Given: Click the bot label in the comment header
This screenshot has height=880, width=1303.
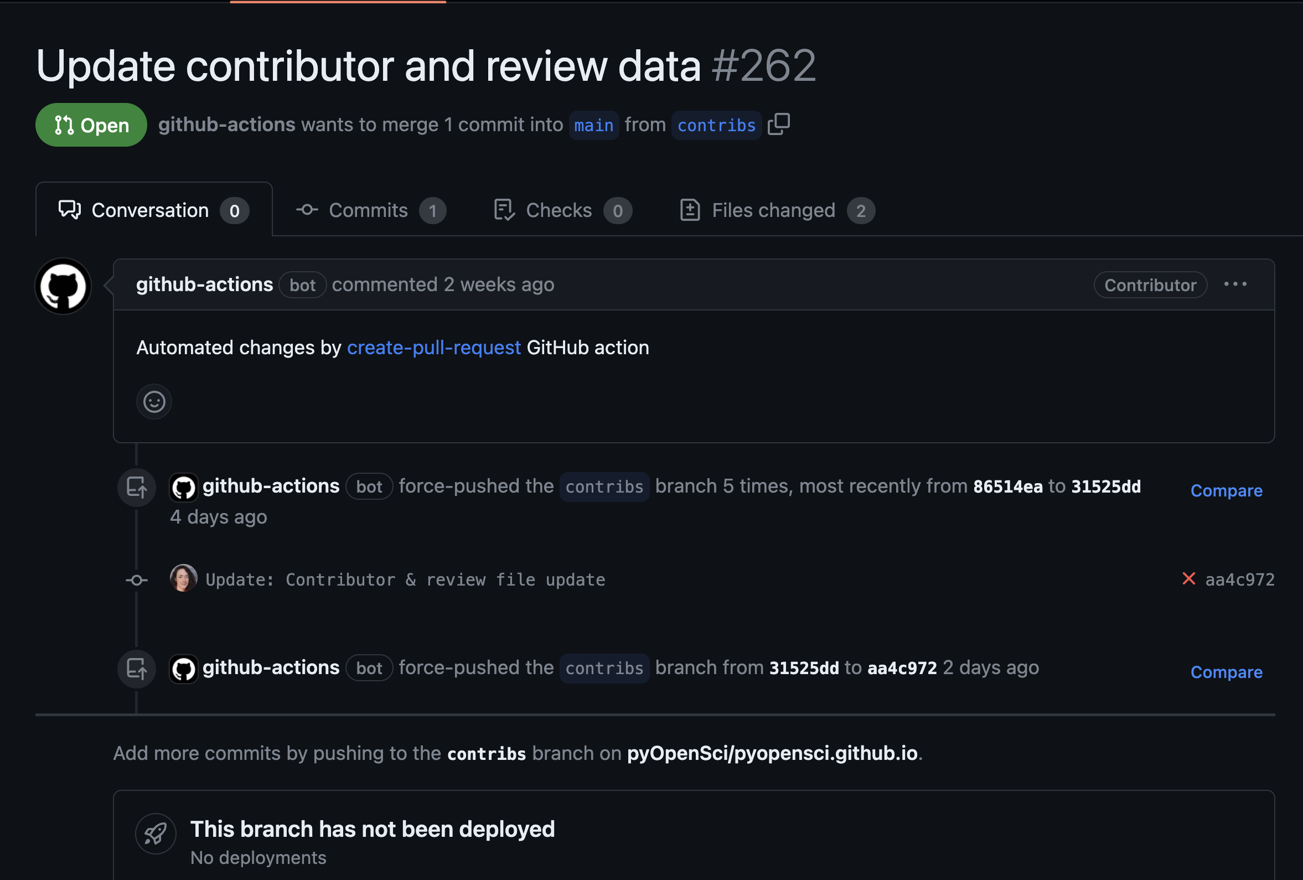Looking at the screenshot, I should [x=303, y=284].
